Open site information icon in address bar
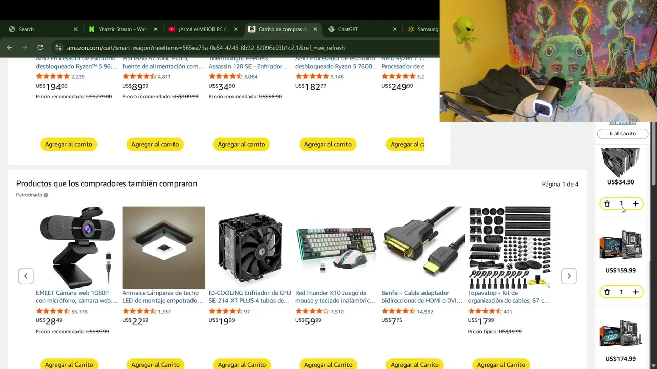The height and width of the screenshot is (369, 657). point(58,48)
